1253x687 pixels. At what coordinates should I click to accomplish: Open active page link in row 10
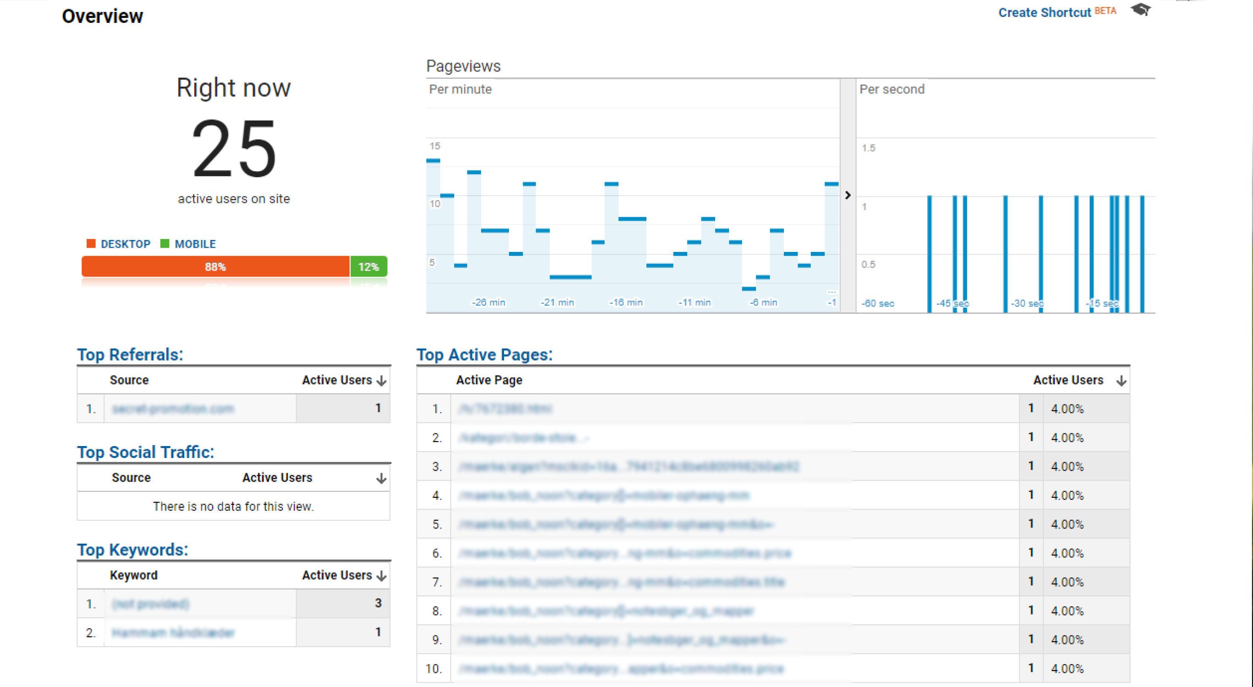[622, 669]
